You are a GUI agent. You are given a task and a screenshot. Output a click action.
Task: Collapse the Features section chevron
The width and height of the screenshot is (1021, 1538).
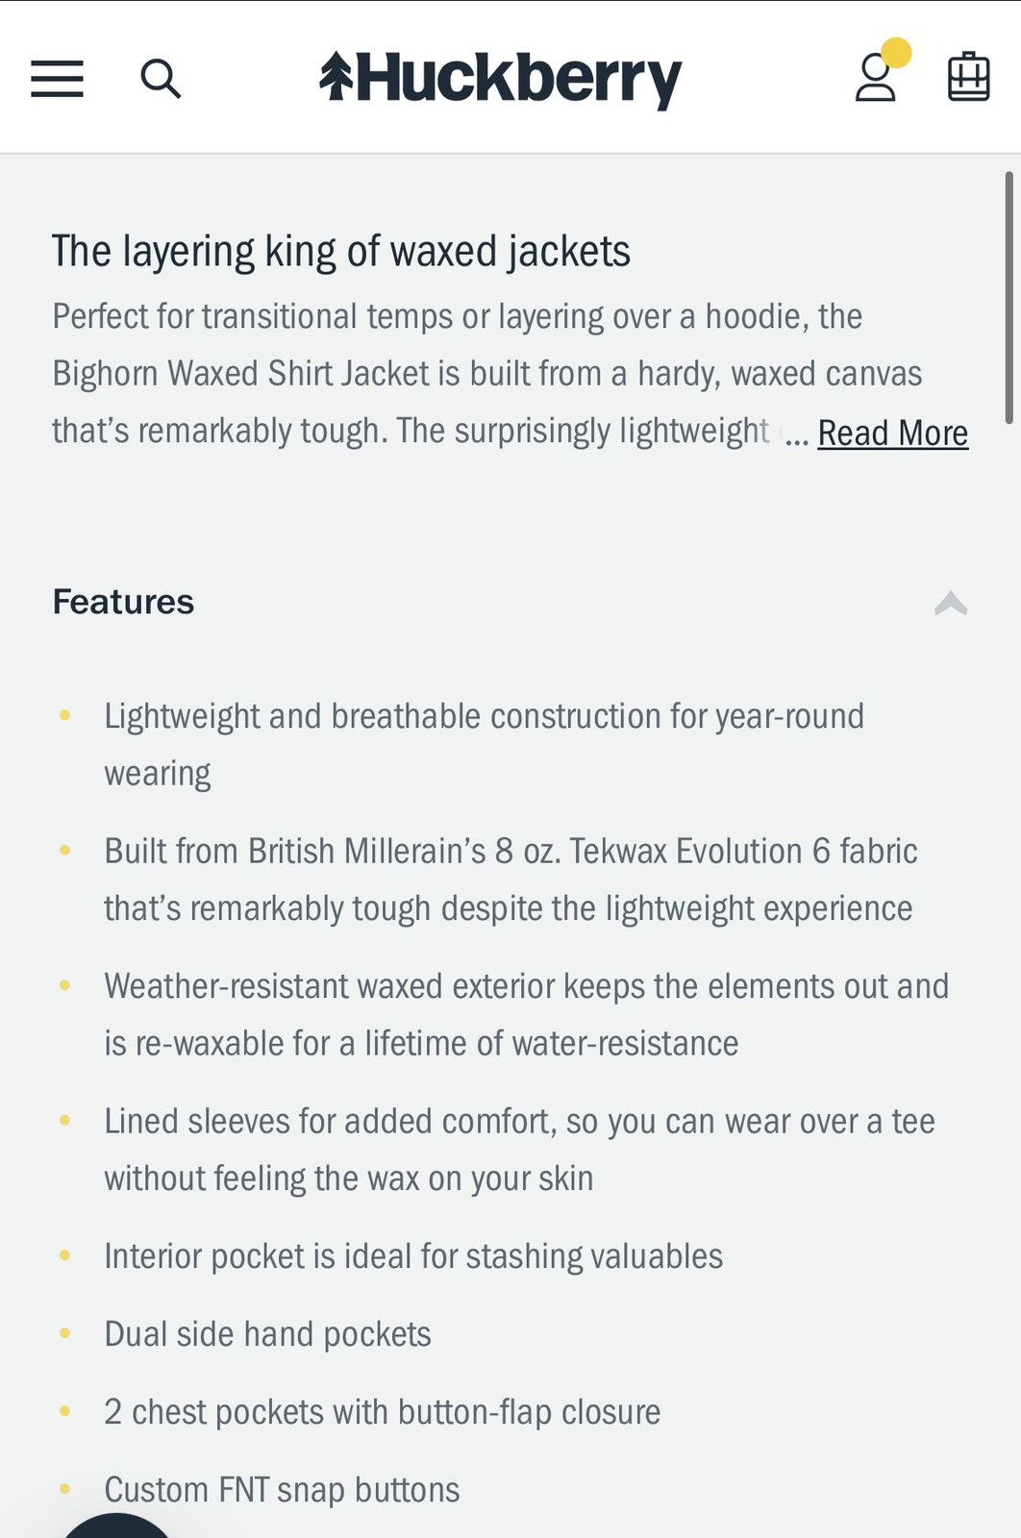tap(951, 604)
